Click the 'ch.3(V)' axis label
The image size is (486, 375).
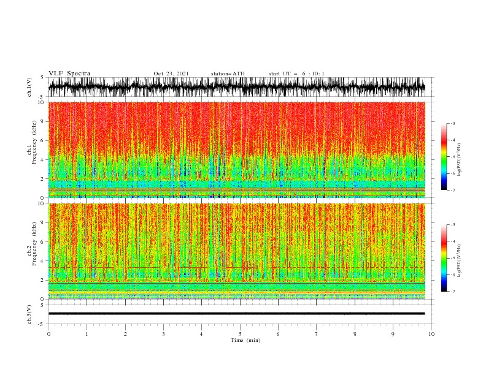[29, 315]
